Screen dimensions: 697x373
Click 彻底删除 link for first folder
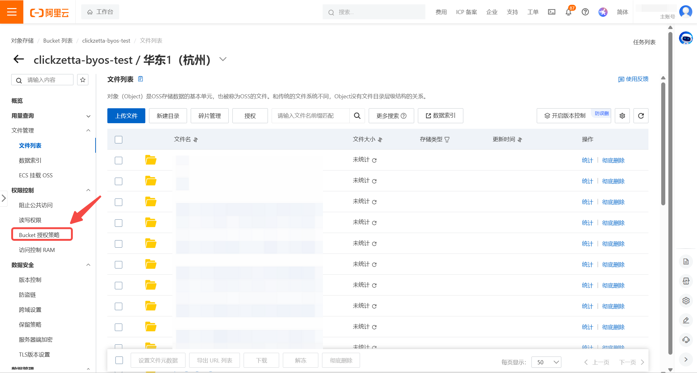[x=613, y=160]
